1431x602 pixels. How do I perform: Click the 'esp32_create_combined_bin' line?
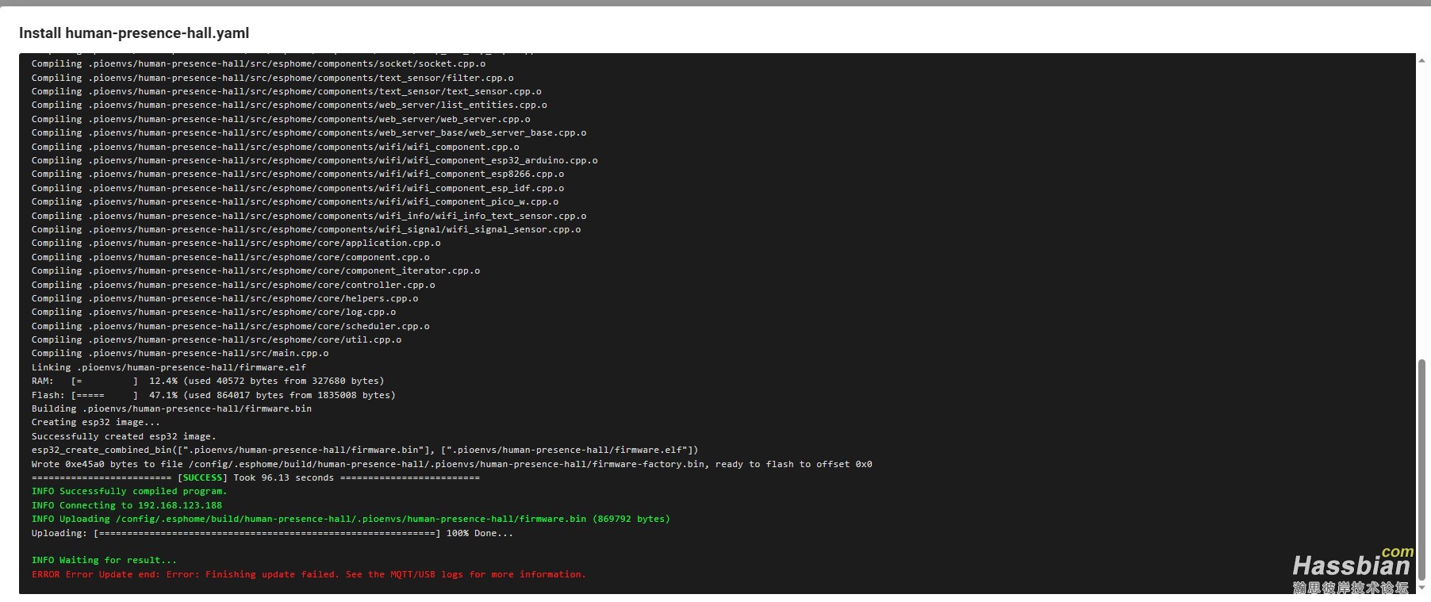tap(365, 450)
